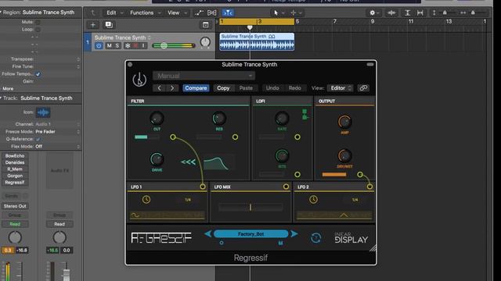
Task: Adjust the filter DRIVE knob
Action: tap(157, 158)
